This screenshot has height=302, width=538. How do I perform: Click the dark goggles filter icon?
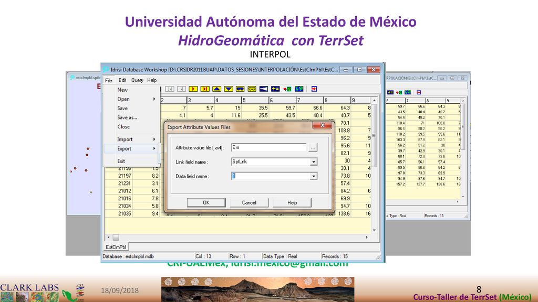(x=240, y=89)
